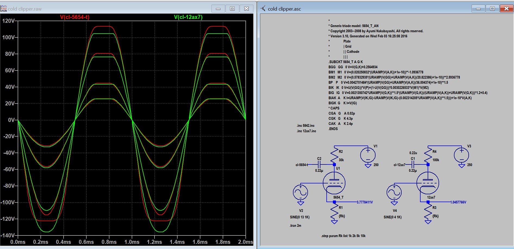
Task: Click the cold clipper.asc window icon
Action: [263, 8]
